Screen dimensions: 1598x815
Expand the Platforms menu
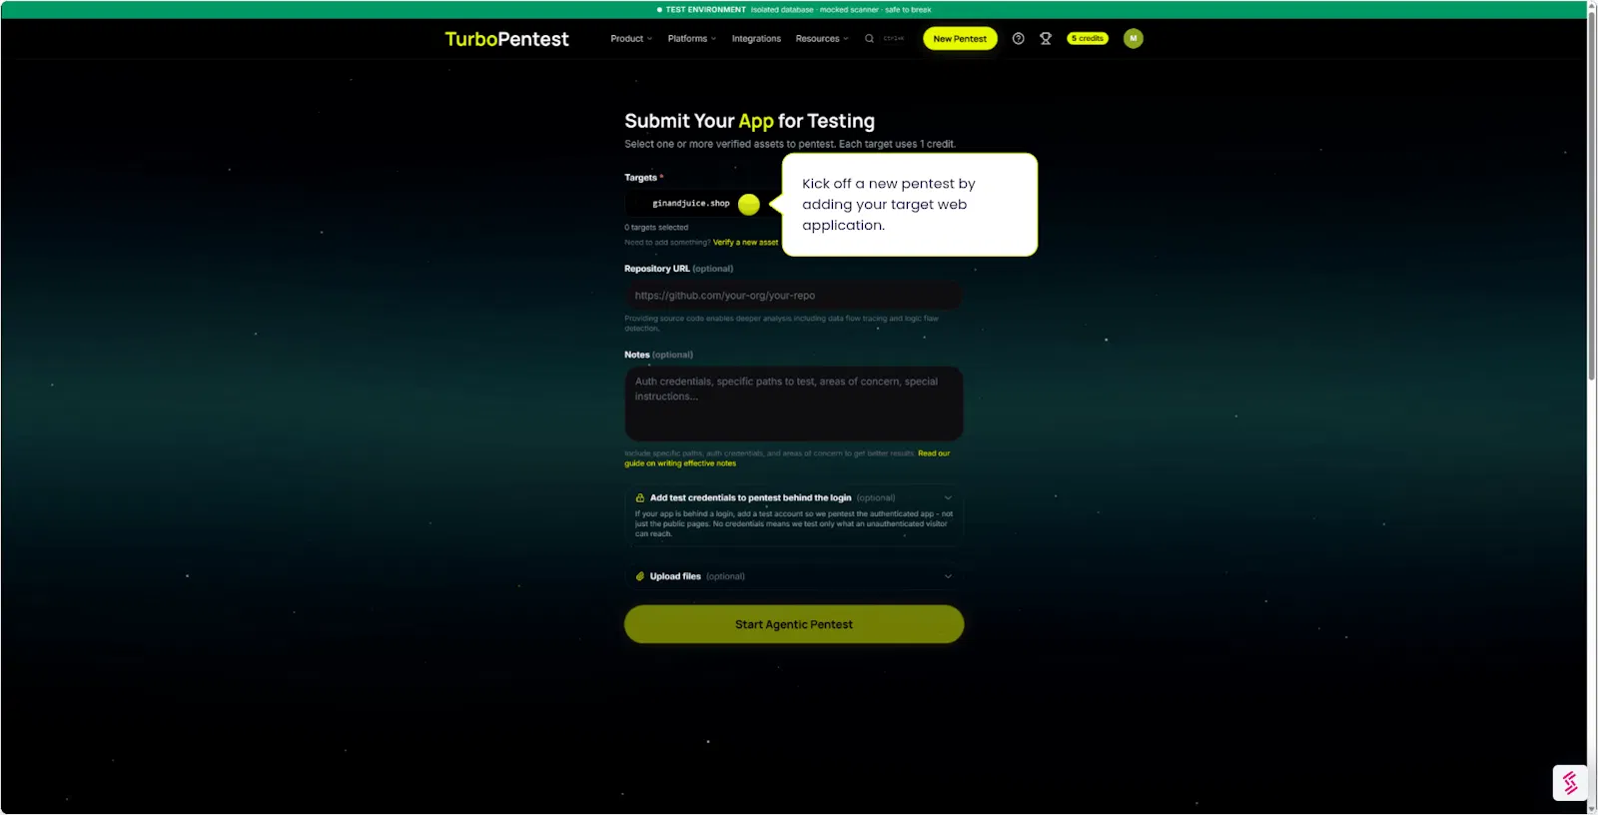pyautogui.click(x=691, y=39)
